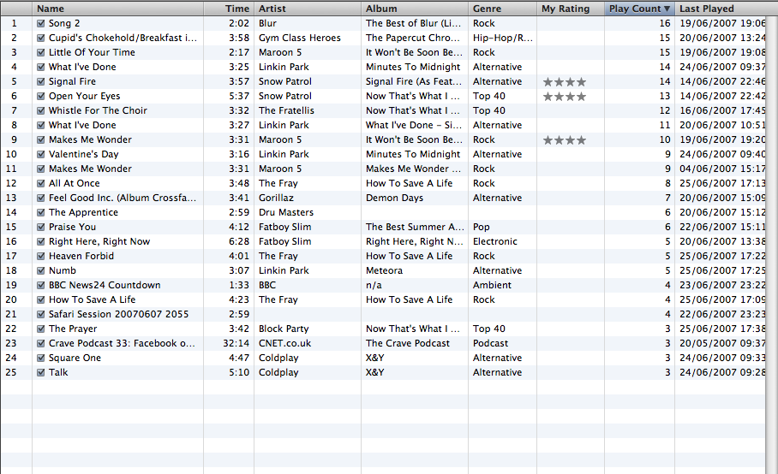The image size is (778, 474).
Task: Toggle Valentine's Day checkbox
Action: pyautogui.click(x=40, y=154)
